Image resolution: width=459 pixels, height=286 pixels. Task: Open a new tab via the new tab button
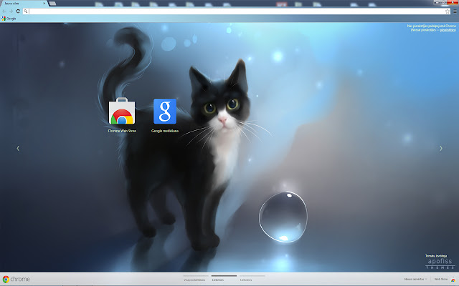[52, 4]
